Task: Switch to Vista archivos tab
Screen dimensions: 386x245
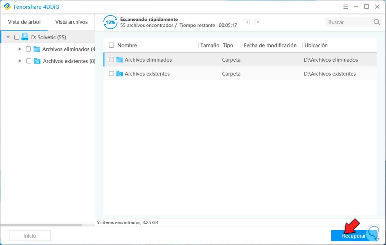Action: 71,22
